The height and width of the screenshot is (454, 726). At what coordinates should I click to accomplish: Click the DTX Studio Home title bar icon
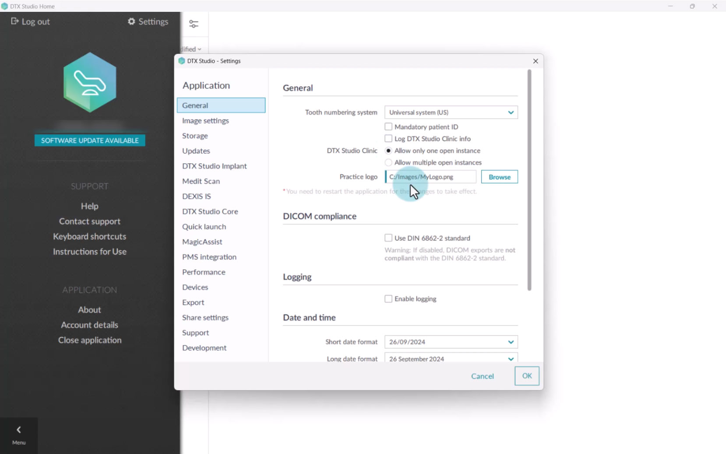coord(4,6)
